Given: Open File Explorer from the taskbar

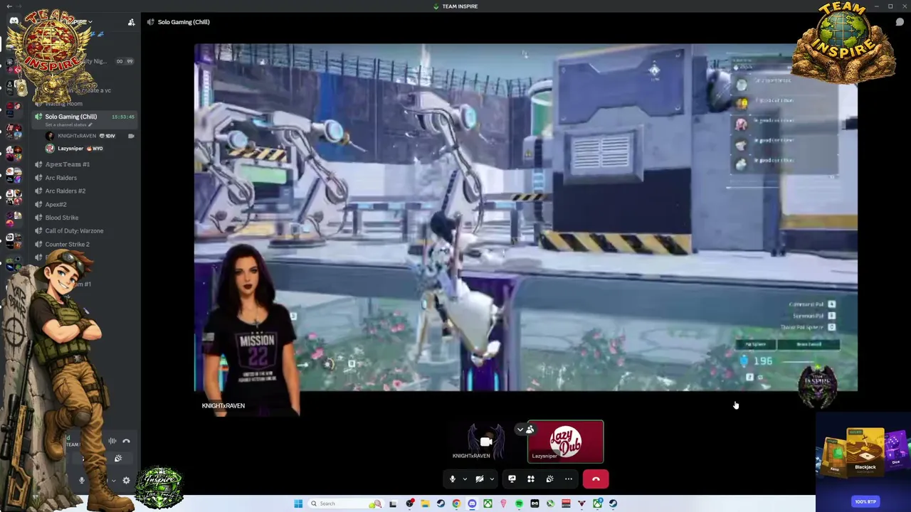Looking at the screenshot, I should tap(425, 503).
